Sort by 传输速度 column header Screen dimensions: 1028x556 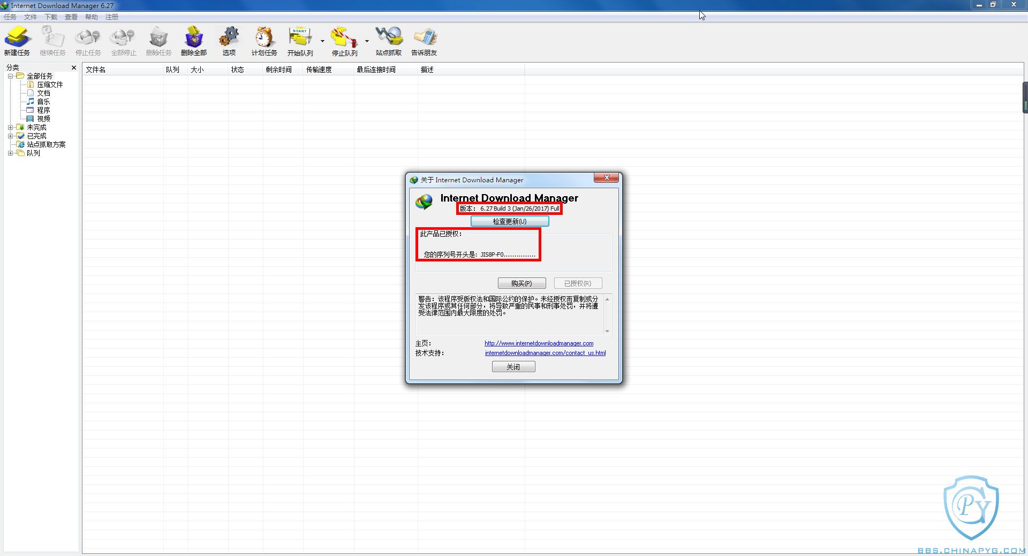(329, 69)
